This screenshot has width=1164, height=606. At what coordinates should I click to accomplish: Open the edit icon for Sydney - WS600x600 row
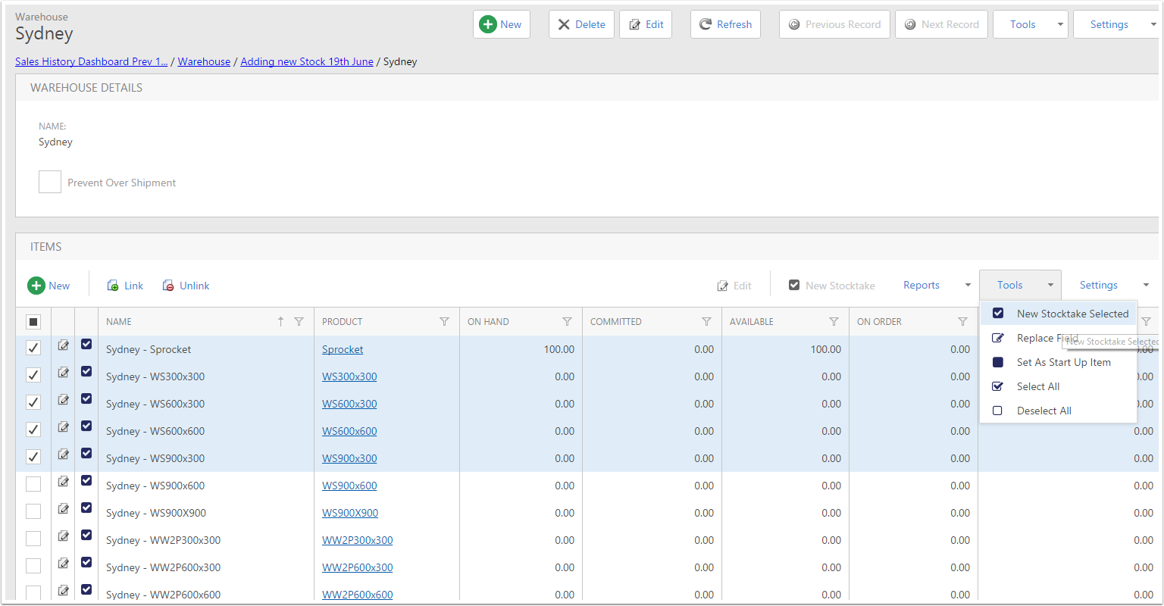64,427
